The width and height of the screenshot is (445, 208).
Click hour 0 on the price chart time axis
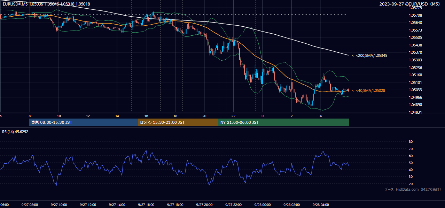(263, 116)
